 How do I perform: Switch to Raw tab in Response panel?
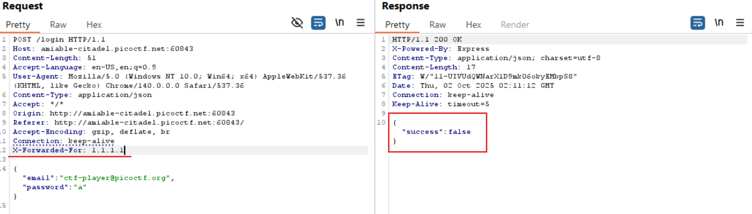pos(437,25)
